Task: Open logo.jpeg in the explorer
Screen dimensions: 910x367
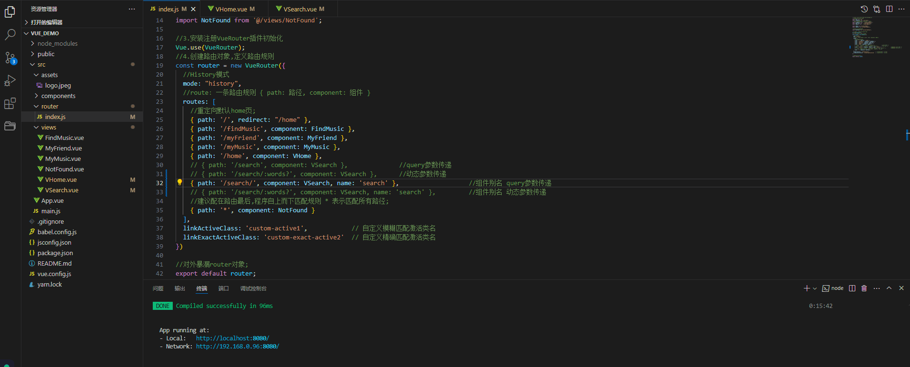Action: tap(82, 86)
